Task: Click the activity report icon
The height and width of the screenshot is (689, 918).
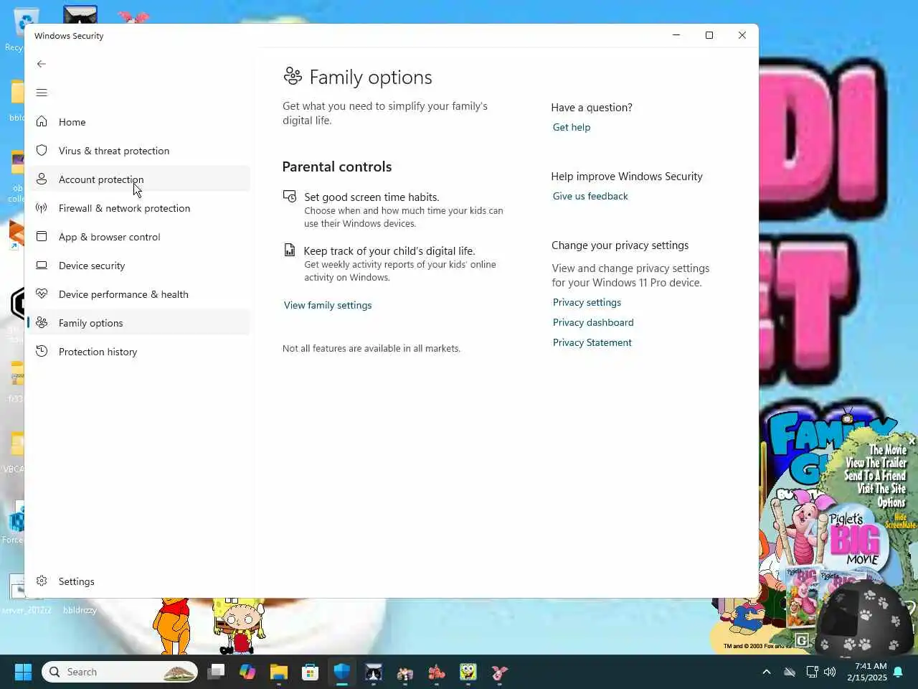Action: coord(290,250)
